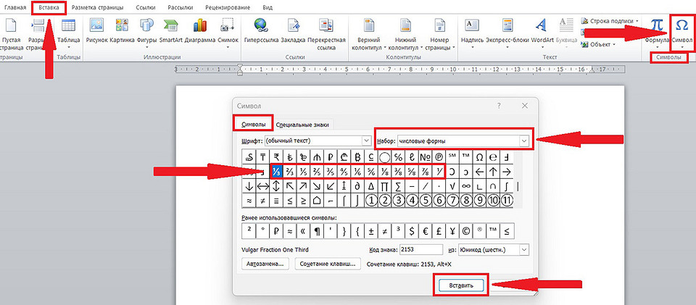The height and width of the screenshot is (305, 696).
Task: Click the Закладка bookmark icon
Action: [292, 28]
